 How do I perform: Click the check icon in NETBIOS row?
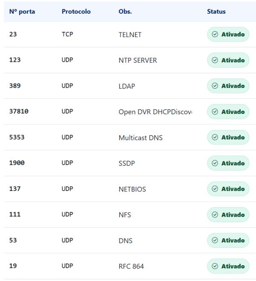click(215, 189)
